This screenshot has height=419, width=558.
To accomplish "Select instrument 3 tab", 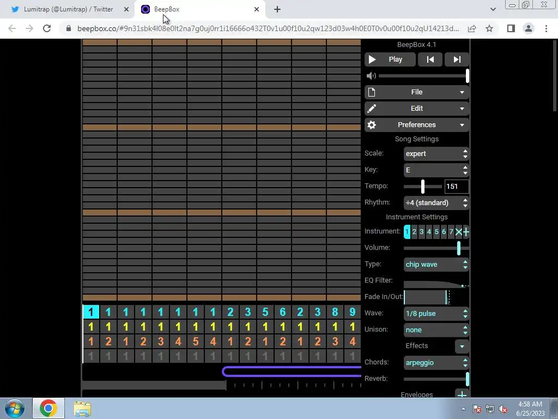I will click(422, 232).
